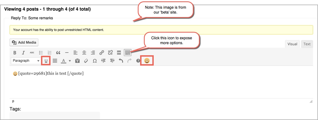Apply strikethrough to text

coord(32,53)
